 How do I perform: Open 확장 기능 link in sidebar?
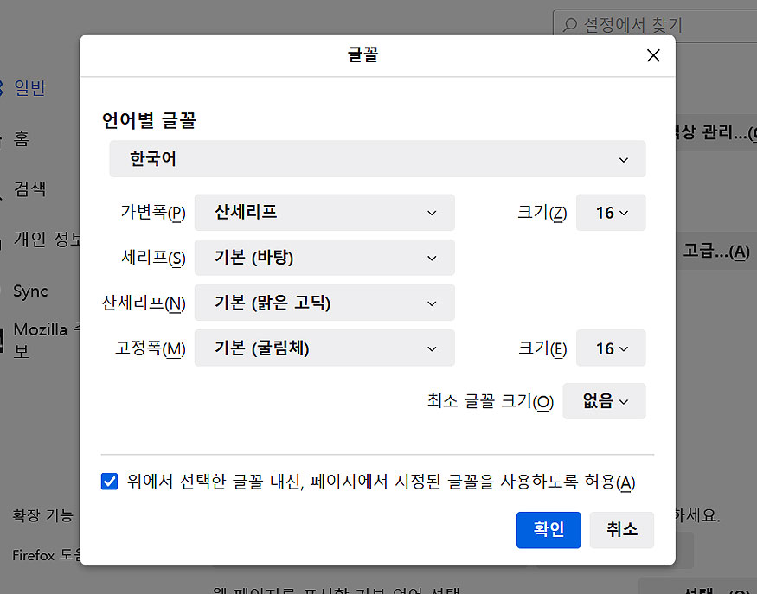pyautogui.click(x=42, y=515)
